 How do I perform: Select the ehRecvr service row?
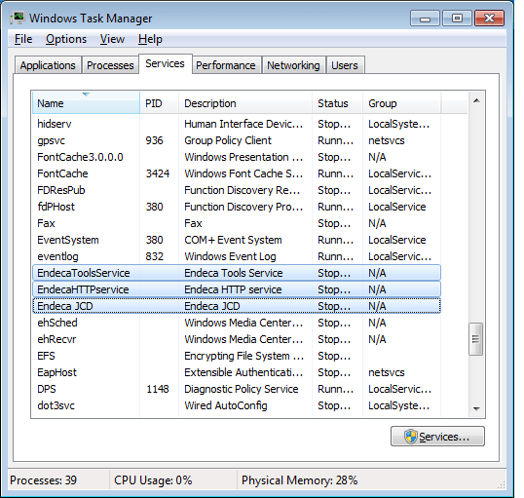click(237, 339)
